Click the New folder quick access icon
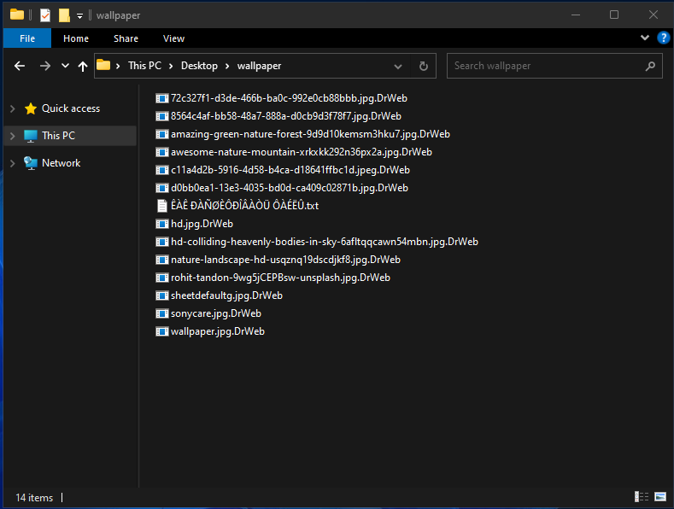Screen dimensions: 674x509 pyautogui.click(x=64, y=15)
